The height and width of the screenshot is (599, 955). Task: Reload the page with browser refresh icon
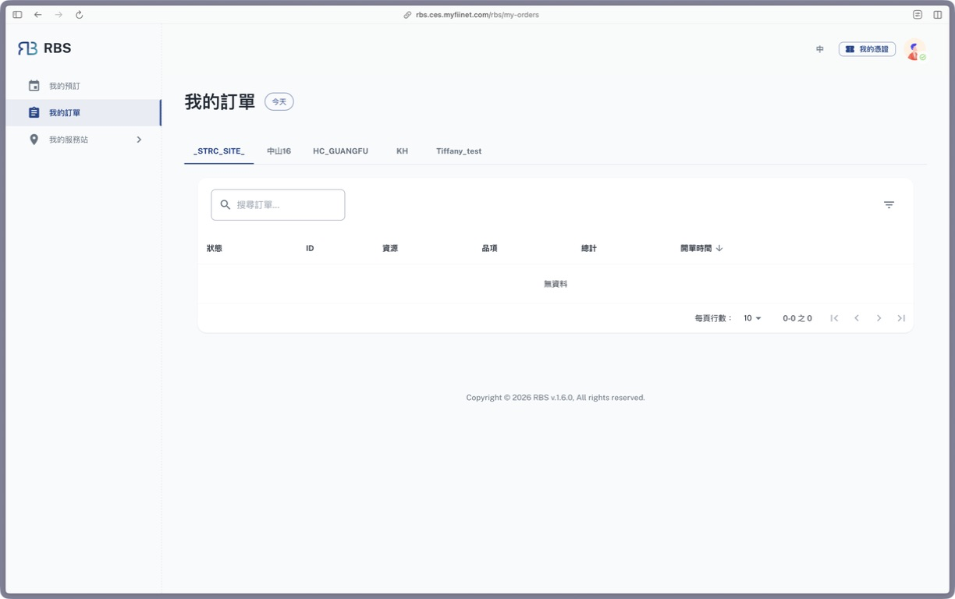[79, 15]
